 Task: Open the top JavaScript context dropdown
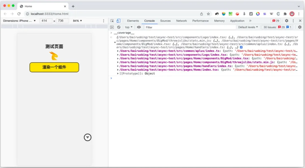click(x=128, y=27)
